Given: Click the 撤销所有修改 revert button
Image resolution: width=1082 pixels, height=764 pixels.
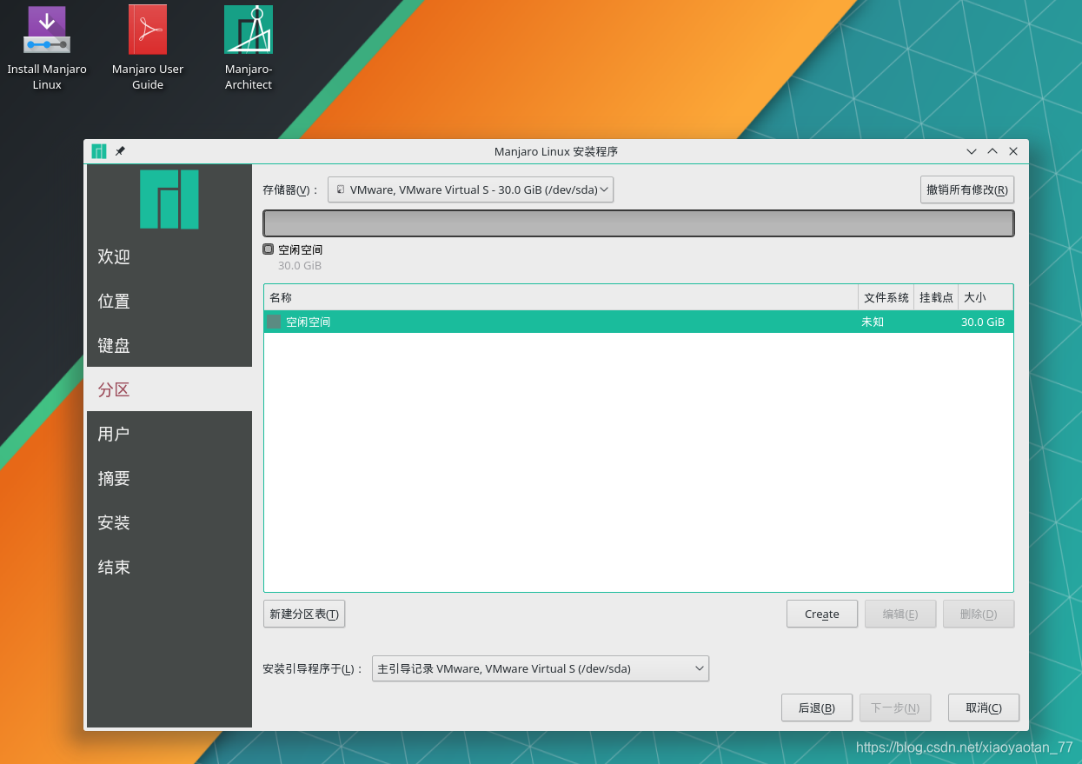Looking at the screenshot, I should tap(967, 189).
